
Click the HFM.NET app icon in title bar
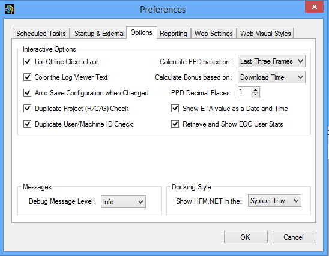10,9
